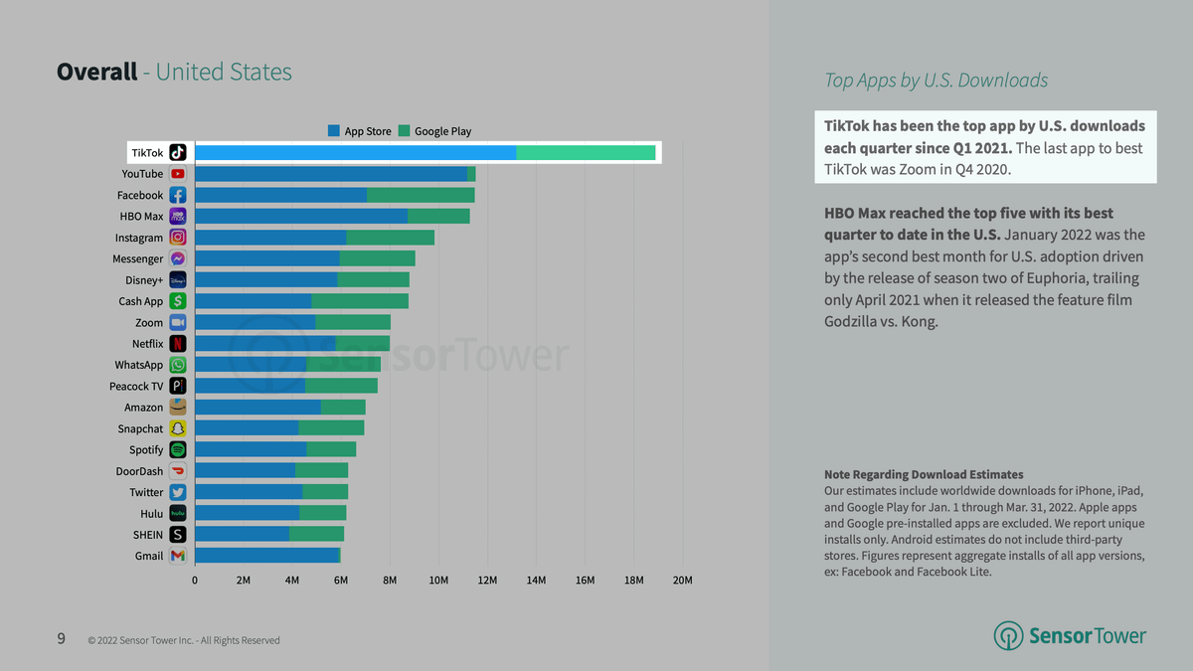Click the YouTube app icon
This screenshot has width=1193, height=671.
pyautogui.click(x=178, y=174)
